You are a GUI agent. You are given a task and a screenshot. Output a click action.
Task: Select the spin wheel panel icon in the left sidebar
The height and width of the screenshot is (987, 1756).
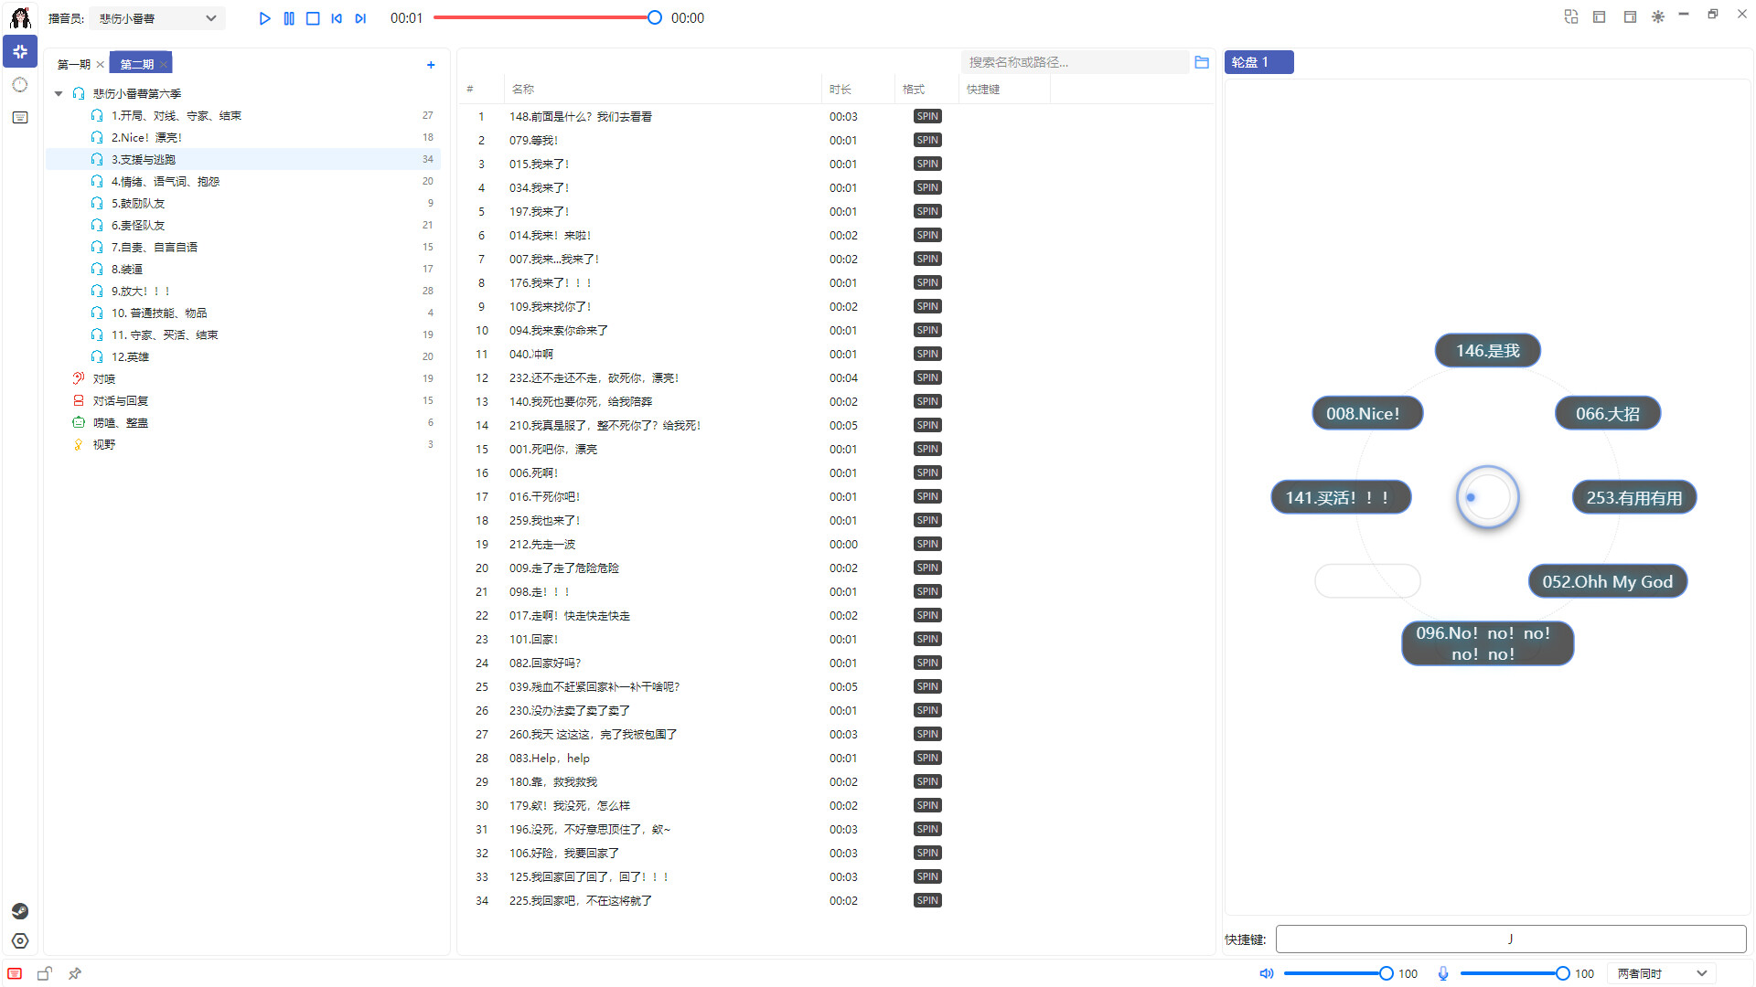(x=20, y=52)
